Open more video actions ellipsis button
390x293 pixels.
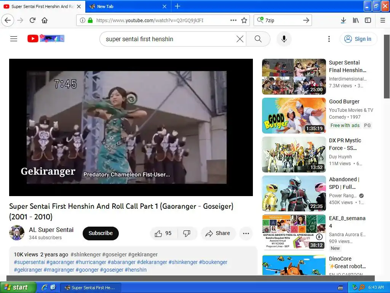pos(246,233)
